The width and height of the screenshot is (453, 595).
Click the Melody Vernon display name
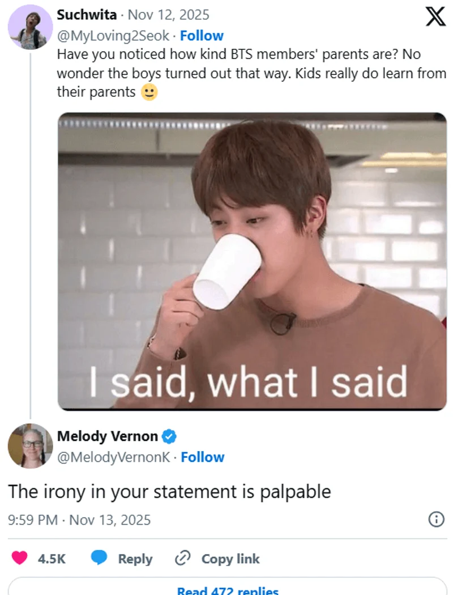pyautogui.click(x=108, y=436)
